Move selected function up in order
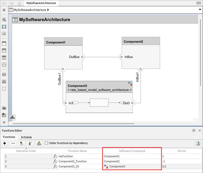Viewport: 203px width, 173px height. click(x=22, y=143)
